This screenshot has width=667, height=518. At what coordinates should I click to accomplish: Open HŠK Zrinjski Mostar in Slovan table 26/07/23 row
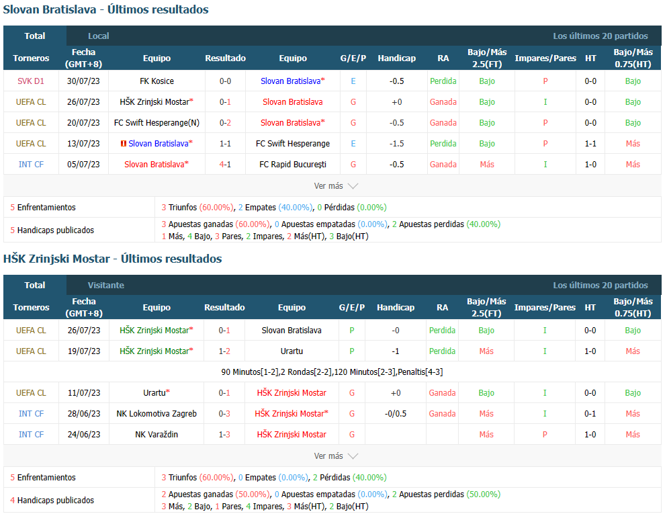point(156,101)
